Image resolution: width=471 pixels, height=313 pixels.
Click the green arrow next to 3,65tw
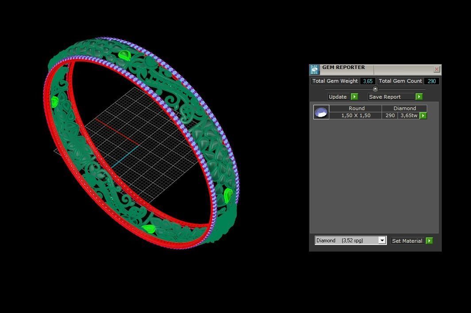pos(423,115)
